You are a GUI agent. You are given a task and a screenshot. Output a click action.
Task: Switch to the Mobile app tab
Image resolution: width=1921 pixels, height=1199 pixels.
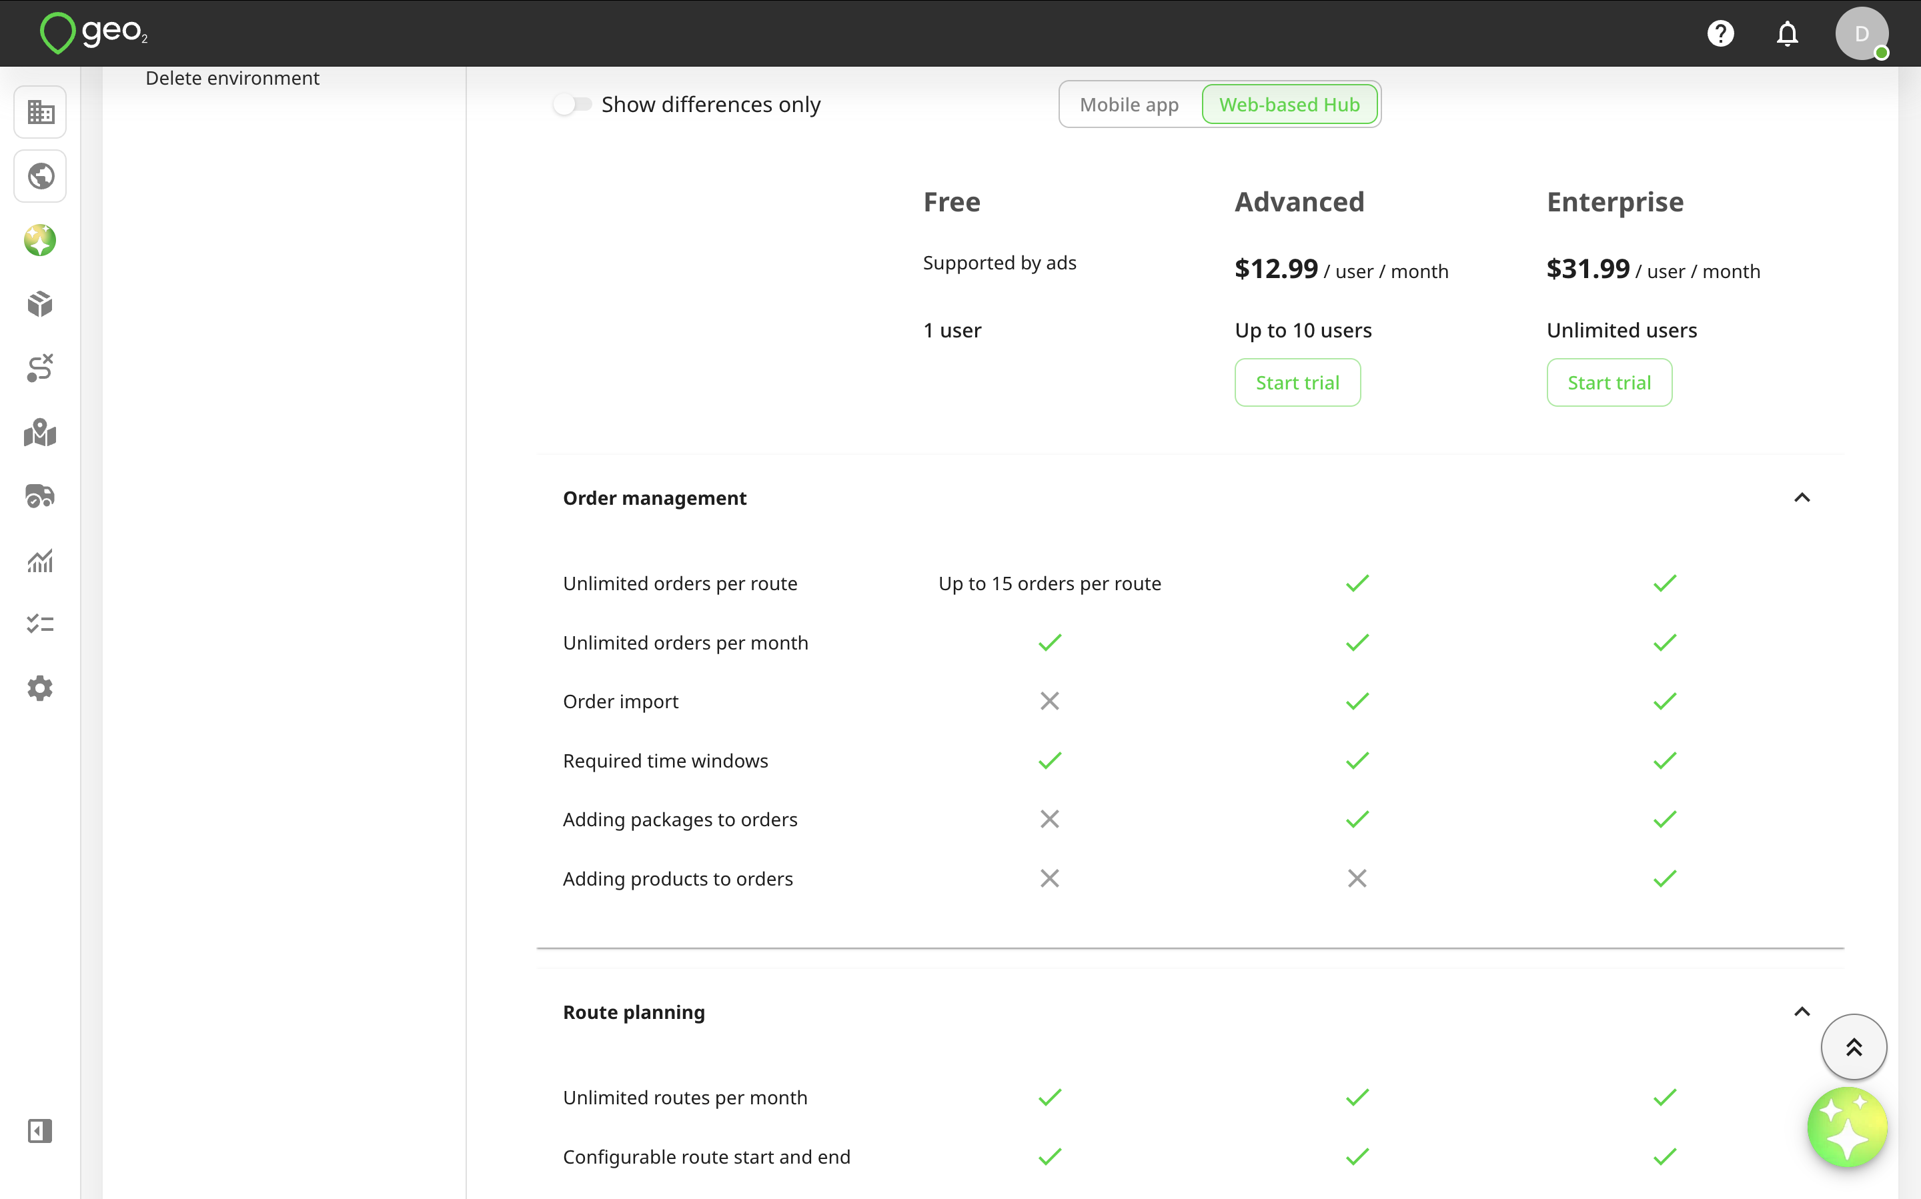[1129, 105]
